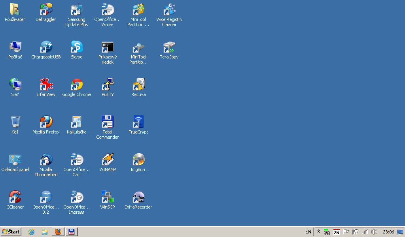Viewport: 405px width, 237px height.
Task: Show hidden tray icons chevron
Action: pyautogui.click(x=318, y=231)
